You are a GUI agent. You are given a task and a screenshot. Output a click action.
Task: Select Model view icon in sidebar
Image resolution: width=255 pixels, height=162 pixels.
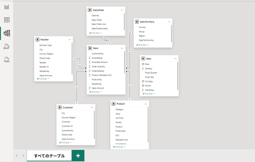(7, 33)
